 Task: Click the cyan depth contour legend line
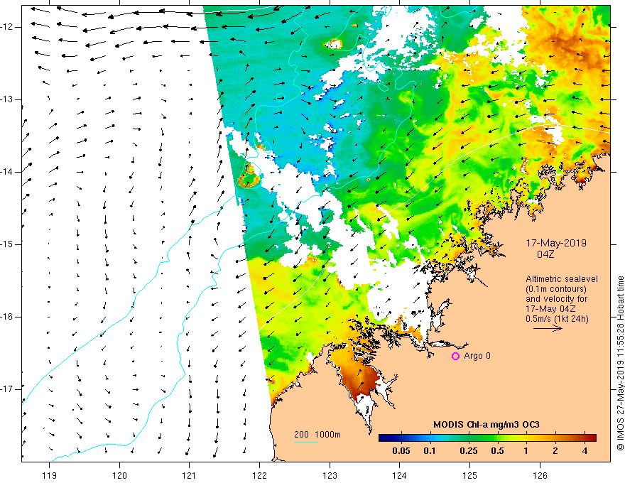[x=305, y=442]
